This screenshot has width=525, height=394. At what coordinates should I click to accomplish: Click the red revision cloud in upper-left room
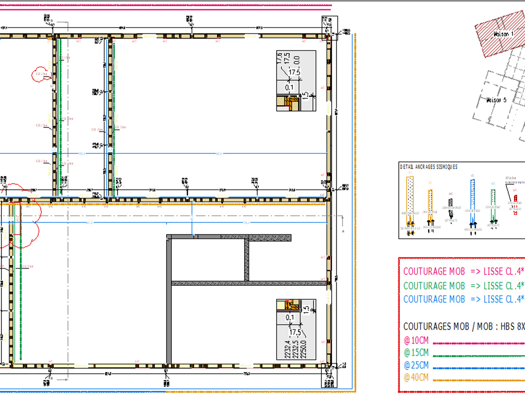tap(40, 74)
